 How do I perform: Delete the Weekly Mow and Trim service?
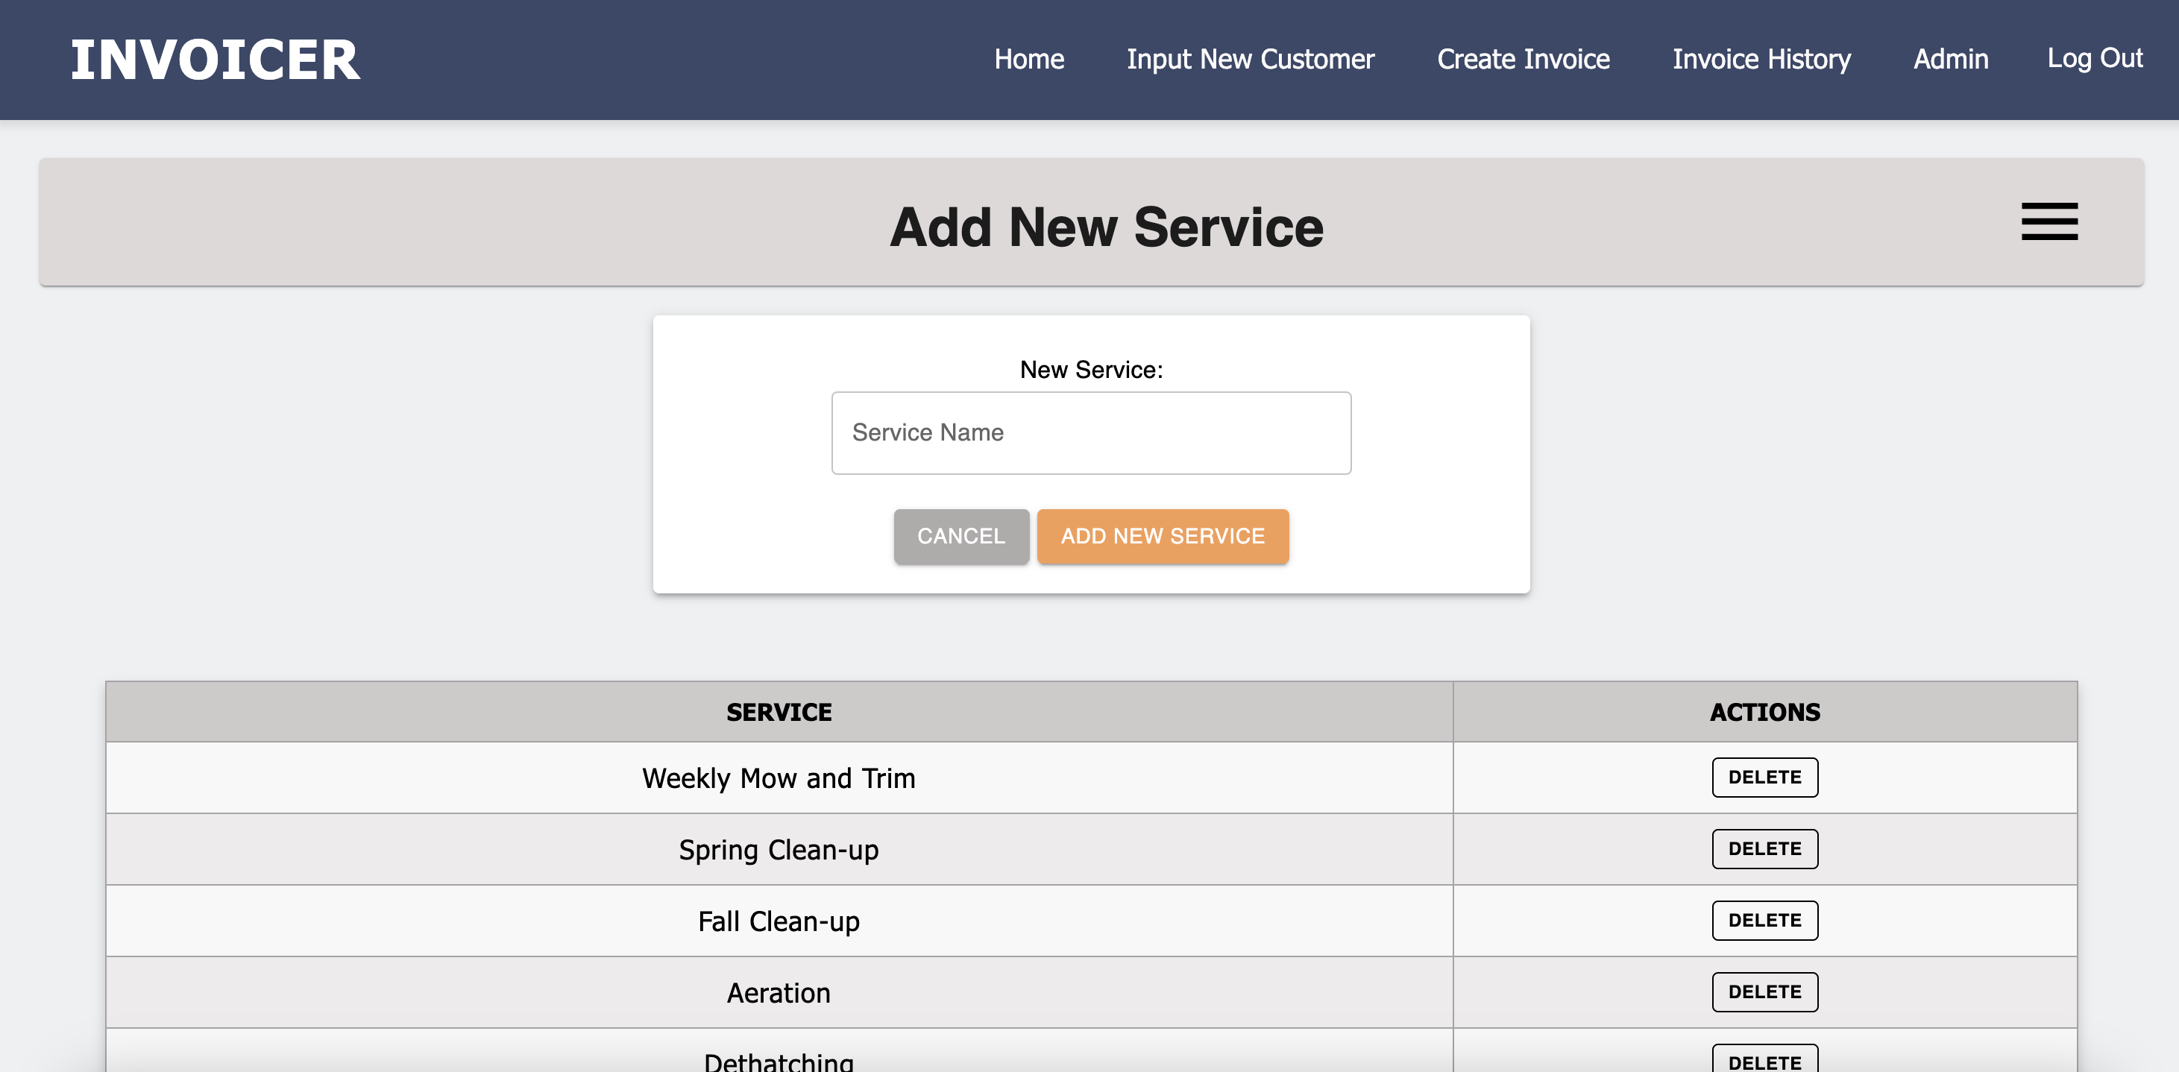[x=1764, y=777]
